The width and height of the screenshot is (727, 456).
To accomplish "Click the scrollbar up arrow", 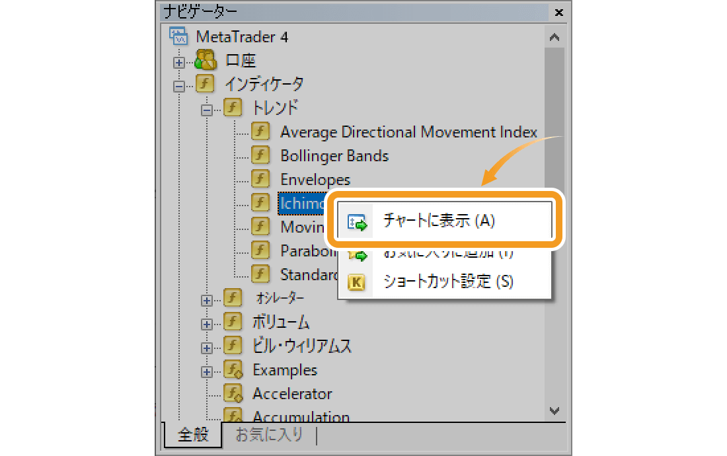I will point(554,37).
